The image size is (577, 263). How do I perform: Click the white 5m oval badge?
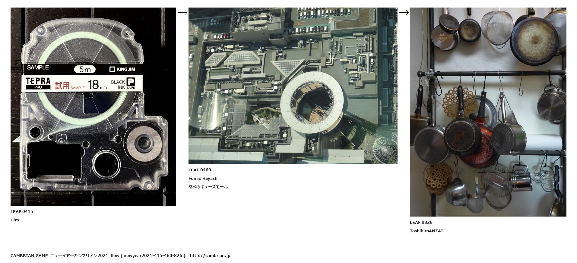85,70
